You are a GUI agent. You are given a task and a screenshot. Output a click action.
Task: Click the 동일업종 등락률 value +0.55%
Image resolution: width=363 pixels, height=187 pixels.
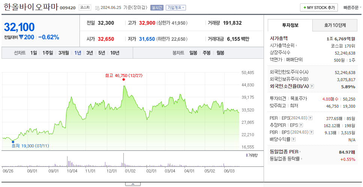(x=348, y=159)
